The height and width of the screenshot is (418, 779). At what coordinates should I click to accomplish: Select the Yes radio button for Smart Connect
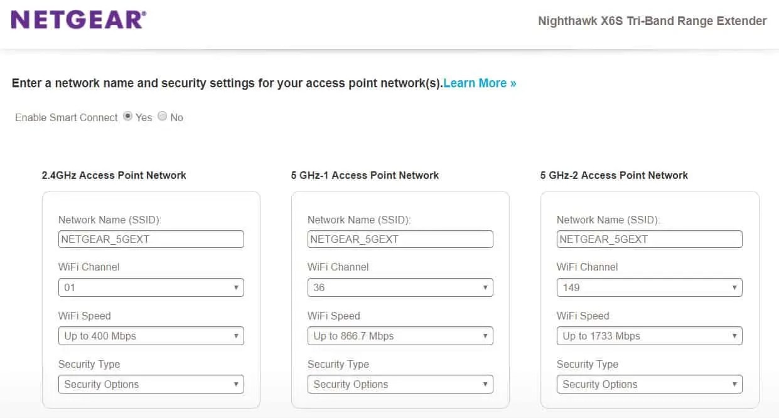(128, 117)
